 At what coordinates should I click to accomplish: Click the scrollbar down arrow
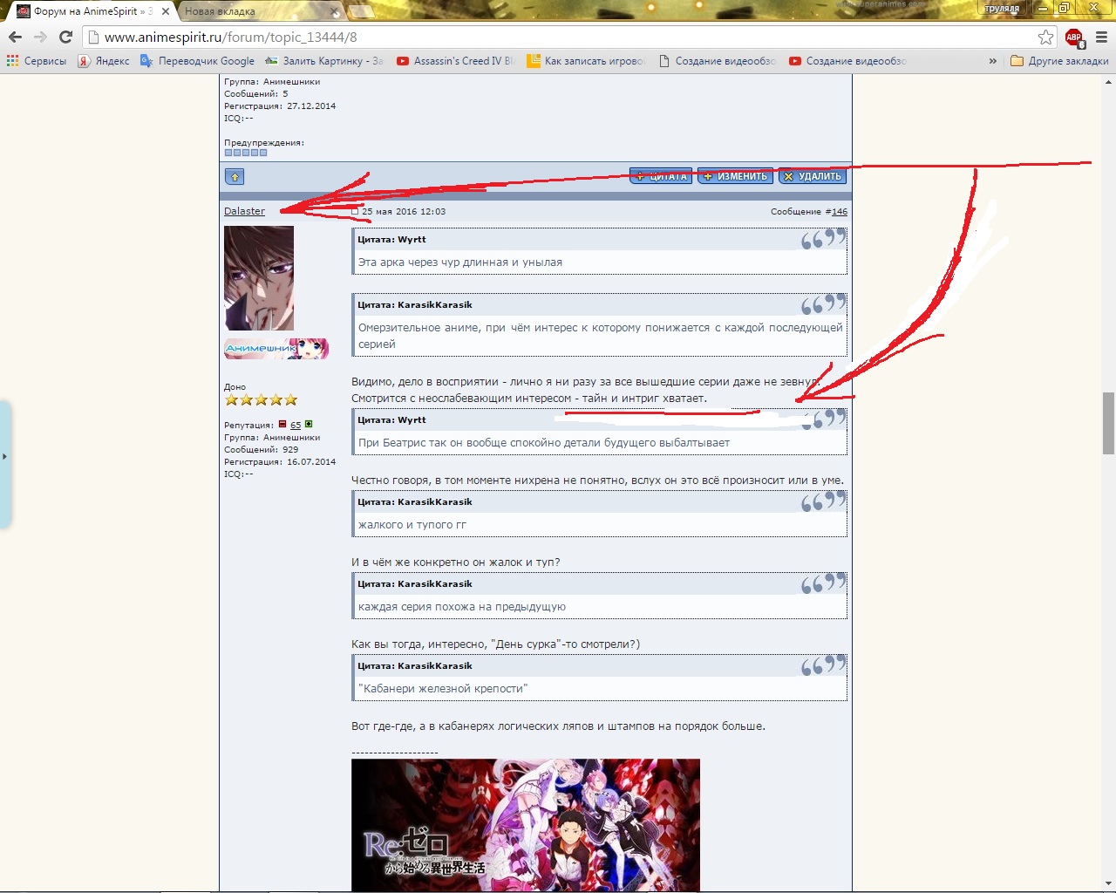pyautogui.click(x=1108, y=883)
